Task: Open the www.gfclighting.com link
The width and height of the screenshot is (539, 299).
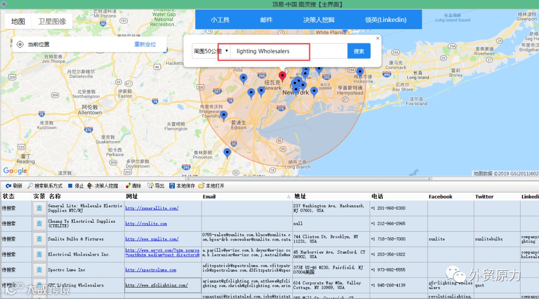Action: 156,285
